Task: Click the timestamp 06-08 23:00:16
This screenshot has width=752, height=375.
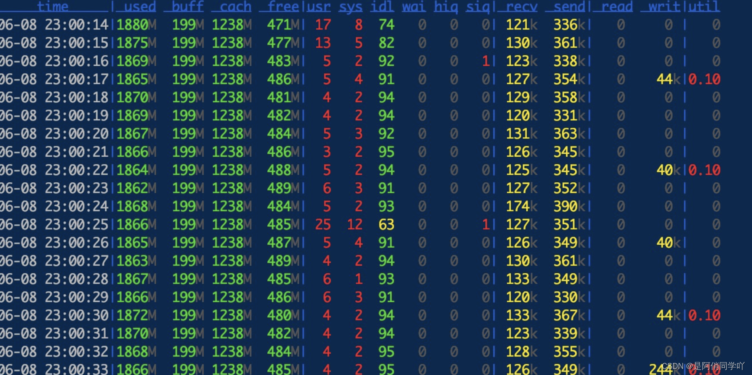Action: [54, 61]
